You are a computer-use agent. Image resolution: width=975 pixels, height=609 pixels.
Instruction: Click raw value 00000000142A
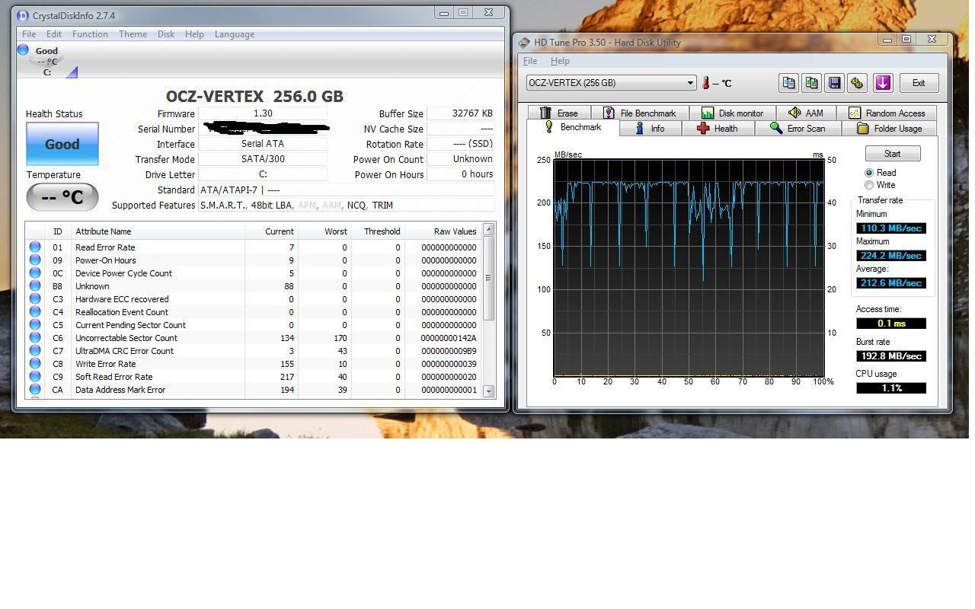pyautogui.click(x=448, y=338)
